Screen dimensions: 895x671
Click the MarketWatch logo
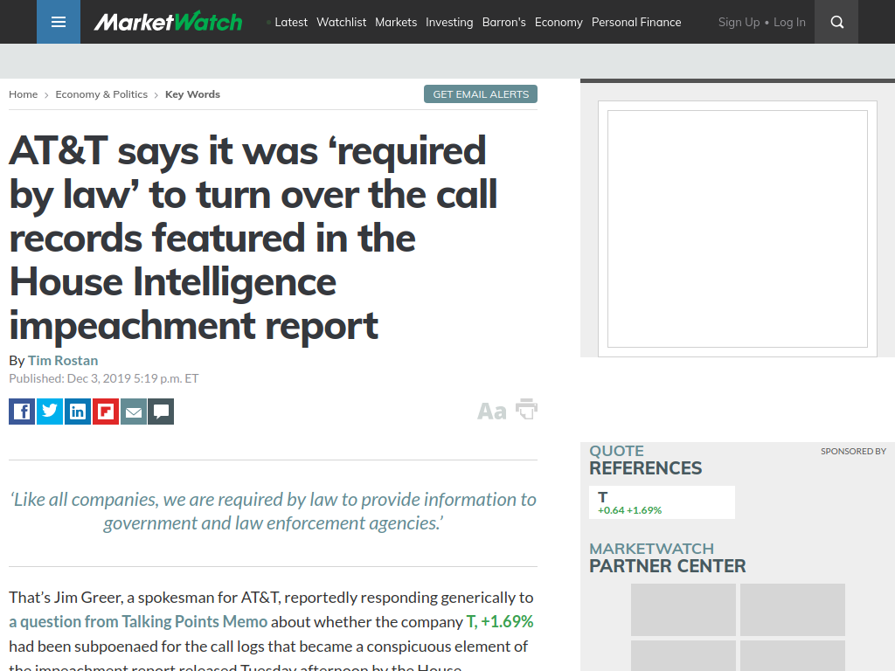pos(169,22)
